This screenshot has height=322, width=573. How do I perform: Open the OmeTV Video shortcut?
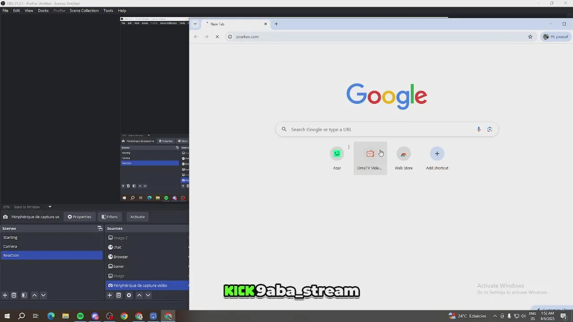(370, 158)
